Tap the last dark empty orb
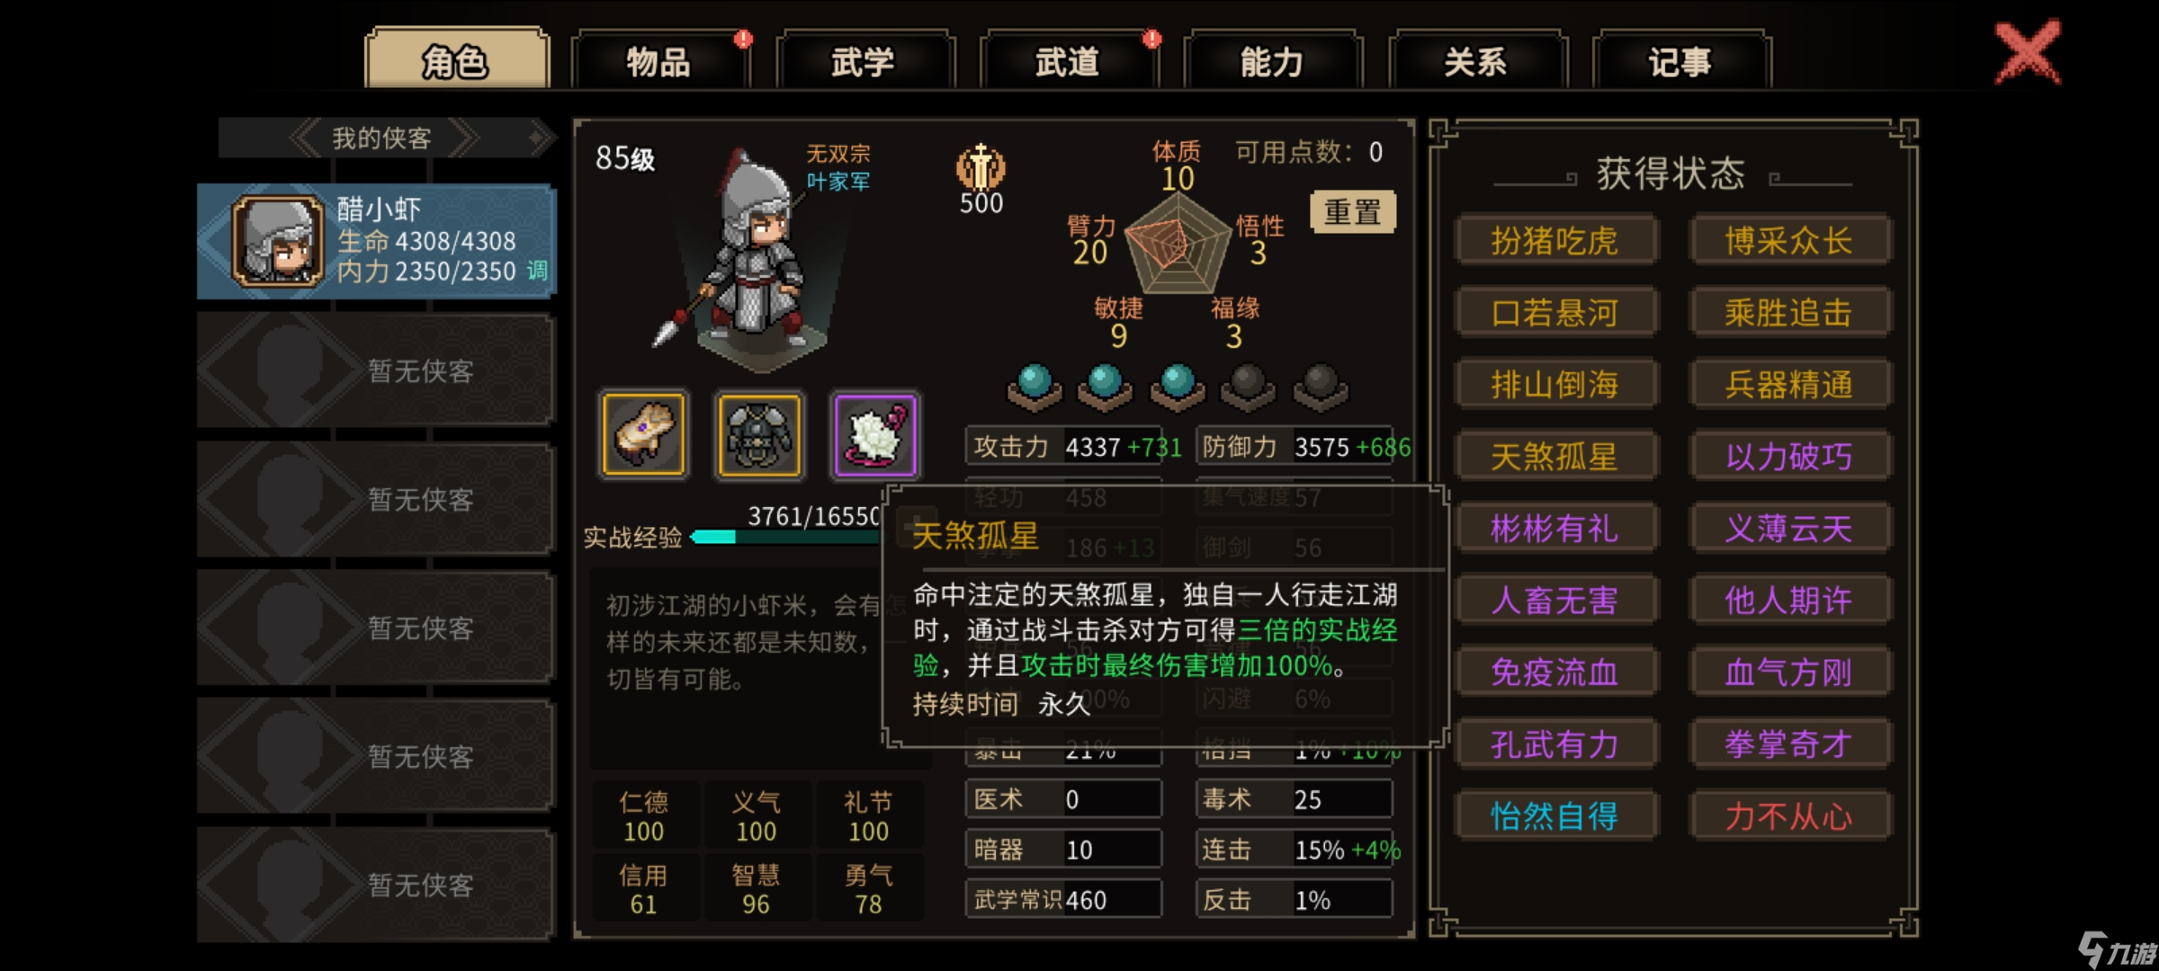The image size is (2159, 971). 1321,387
